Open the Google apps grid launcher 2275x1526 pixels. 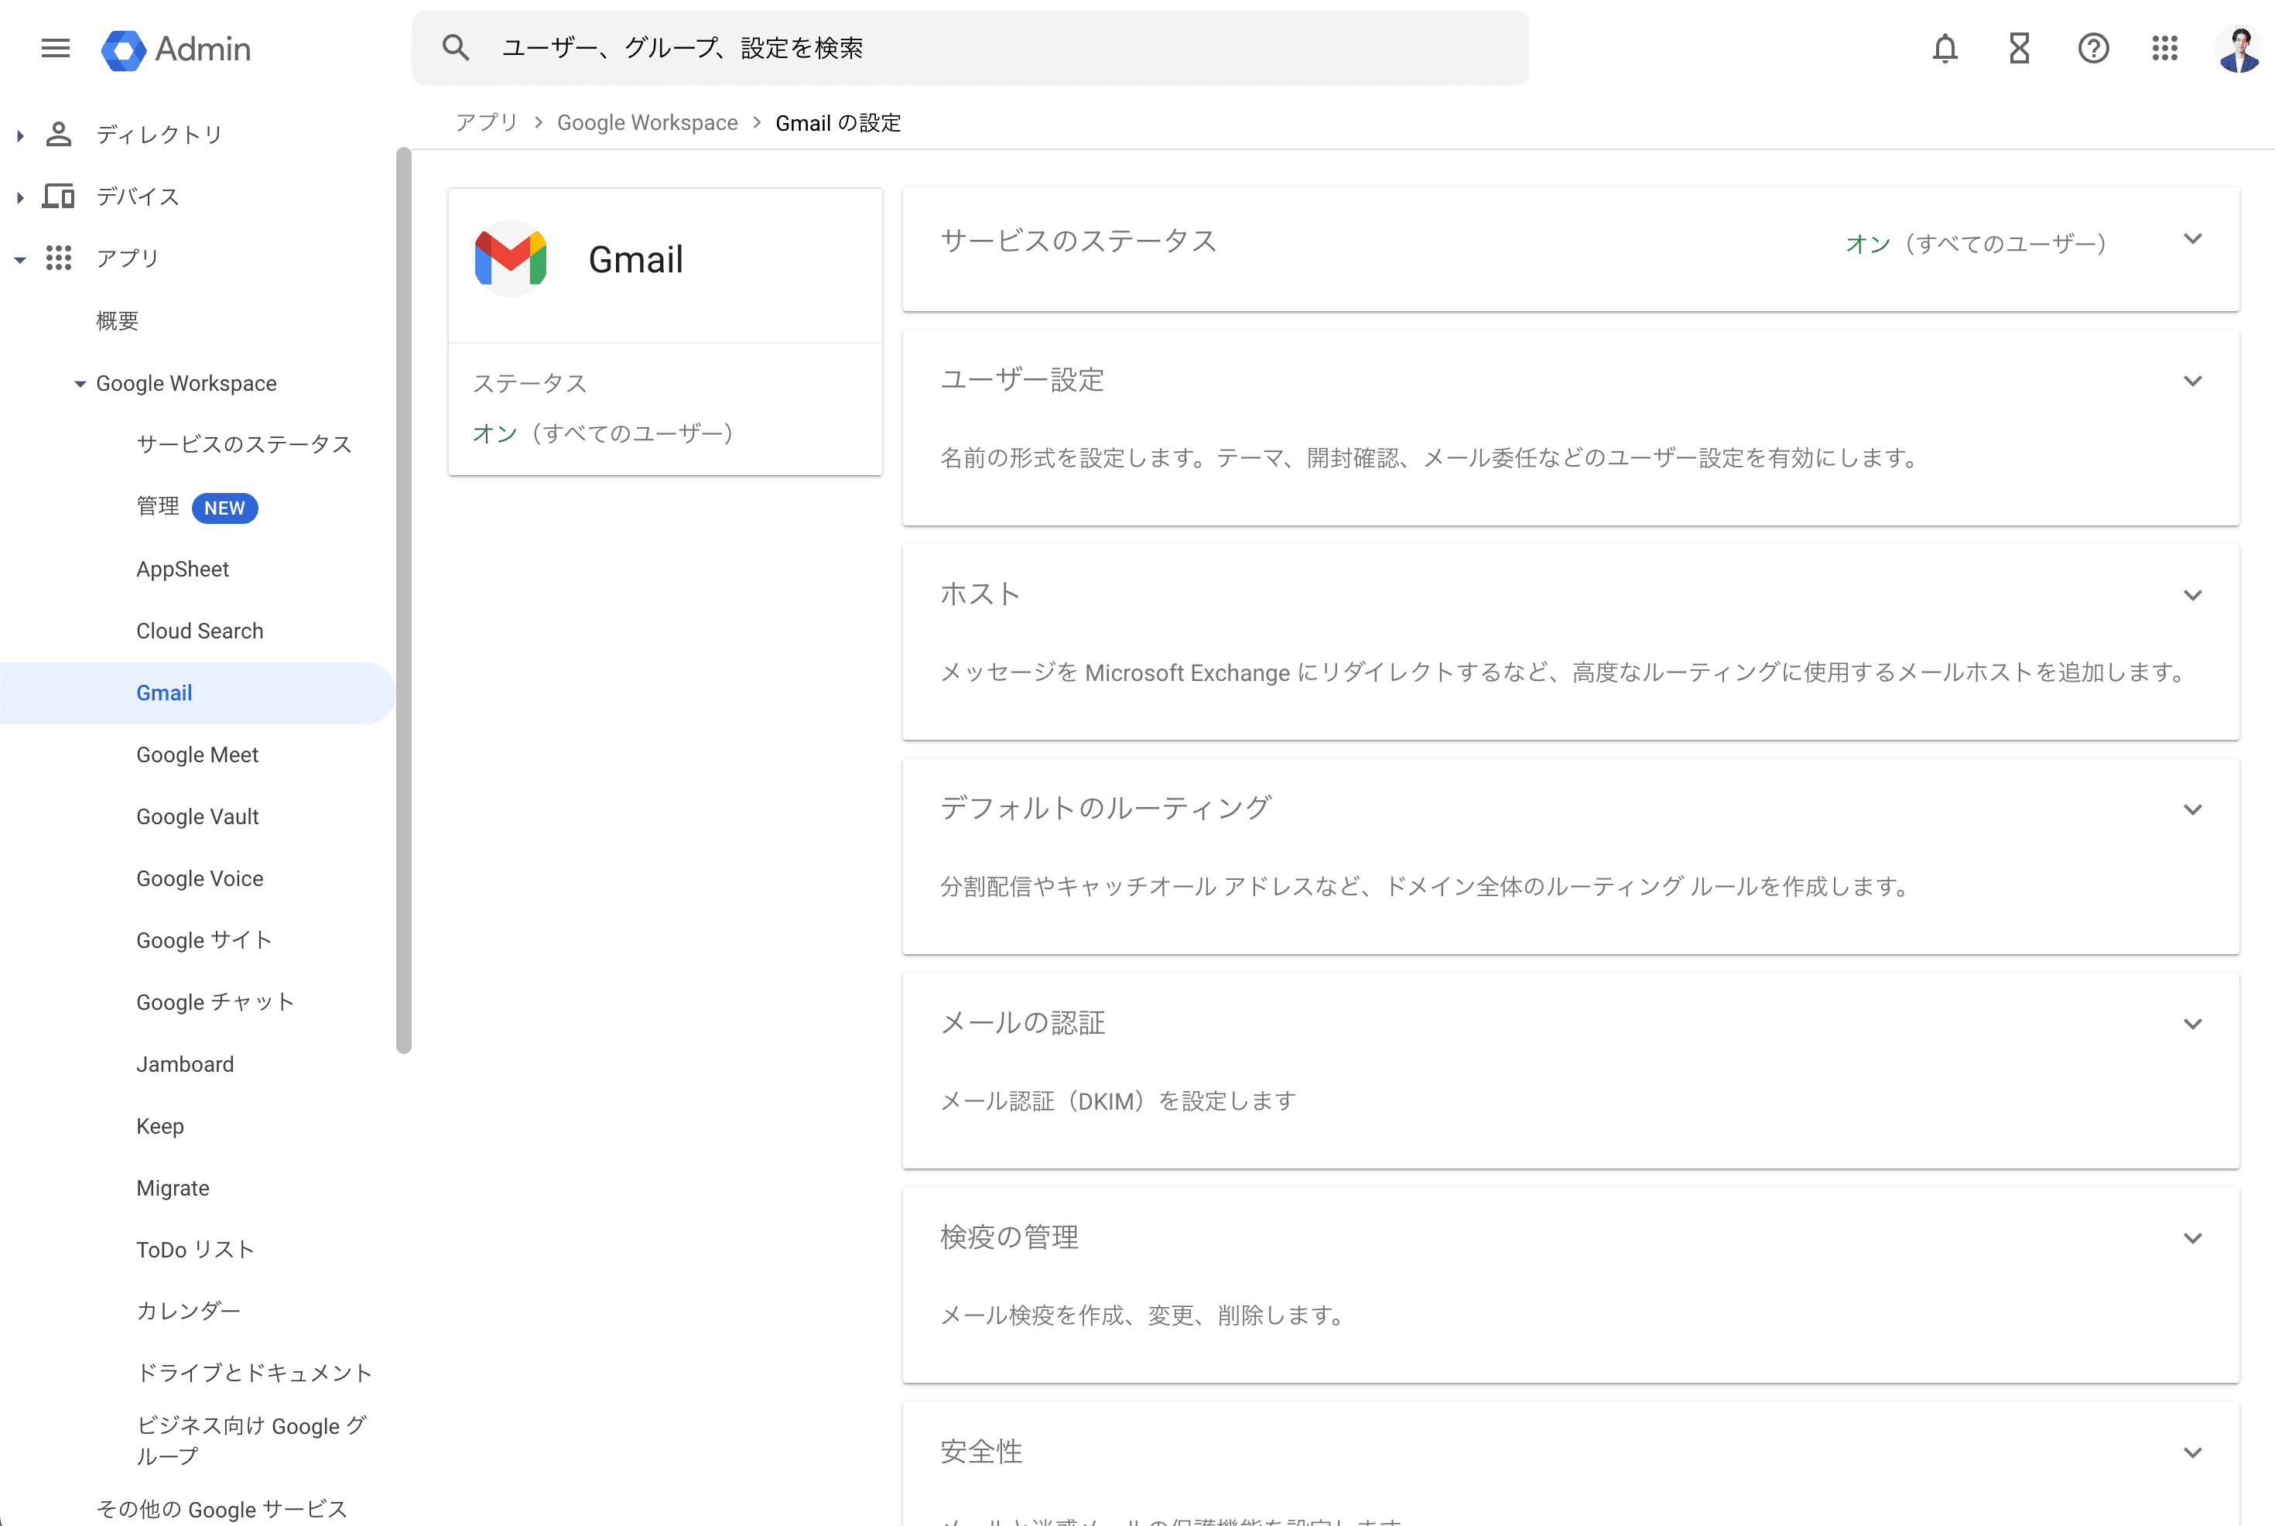pos(2165,48)
